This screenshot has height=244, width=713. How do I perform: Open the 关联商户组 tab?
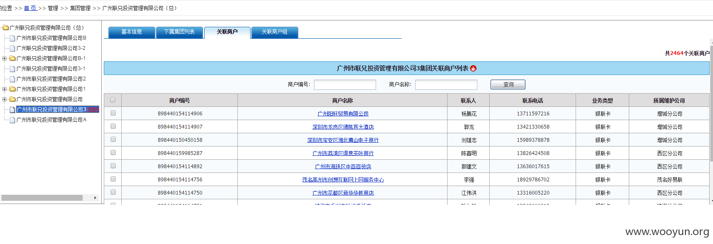click(274, 32)
